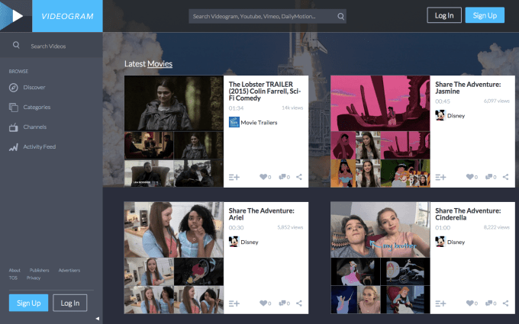Screen dimensions: 519x324
Task: Open the Privacy footer link
Action: [x=34, y=277]
